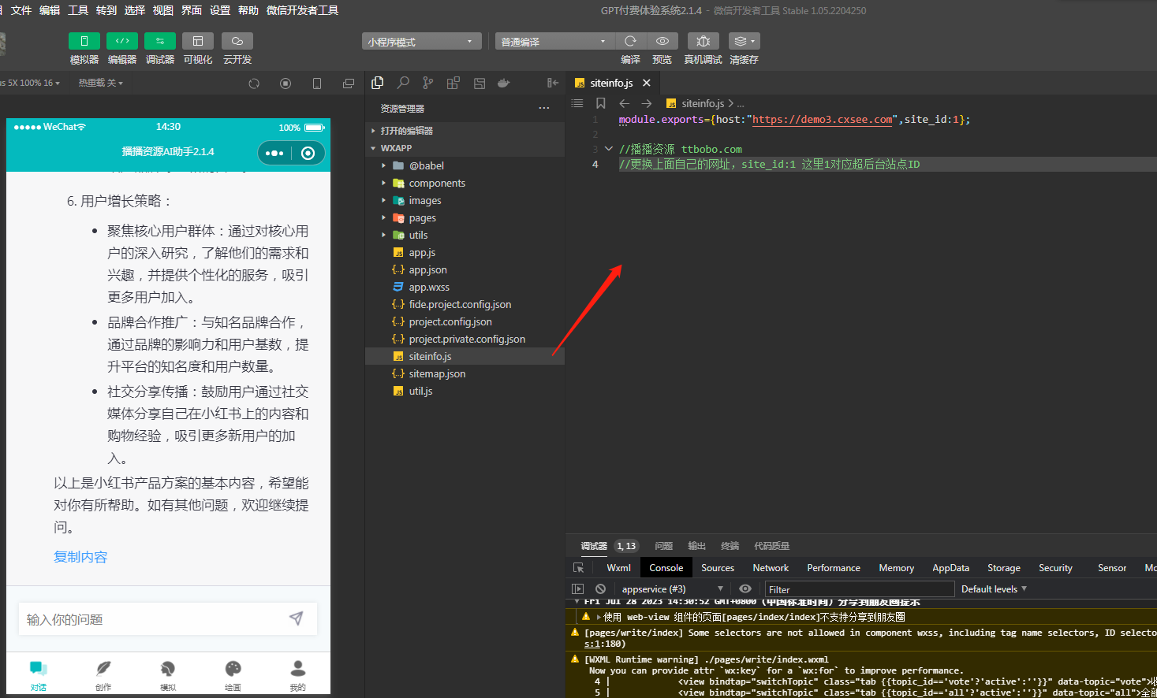Close the siteinfo.js editor tab
This screenshot has height=698, width=1157.
pos(647,83)
